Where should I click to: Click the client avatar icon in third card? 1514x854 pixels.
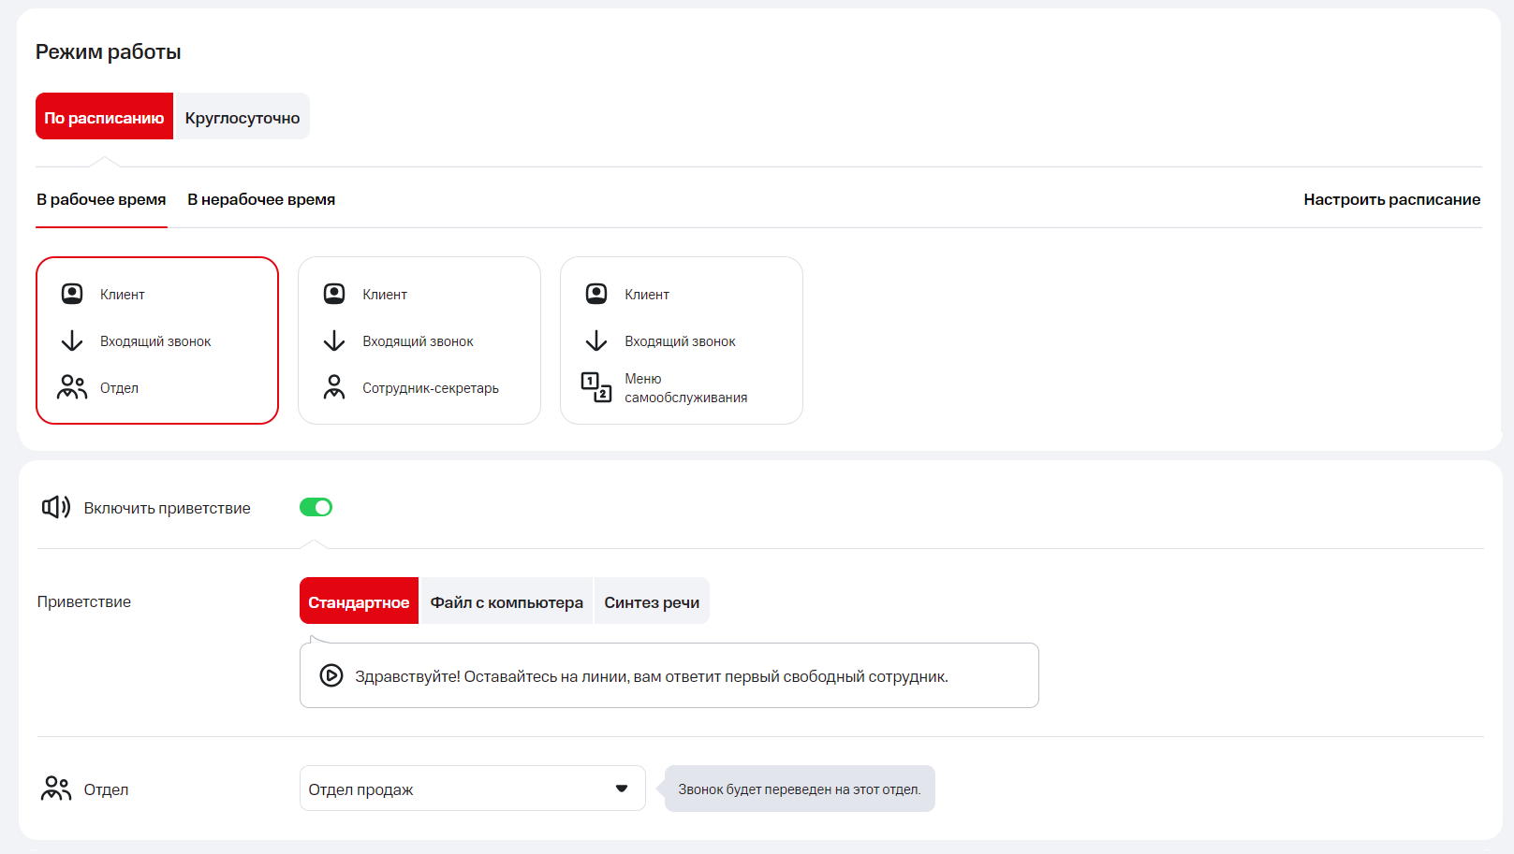click(596, 294)
